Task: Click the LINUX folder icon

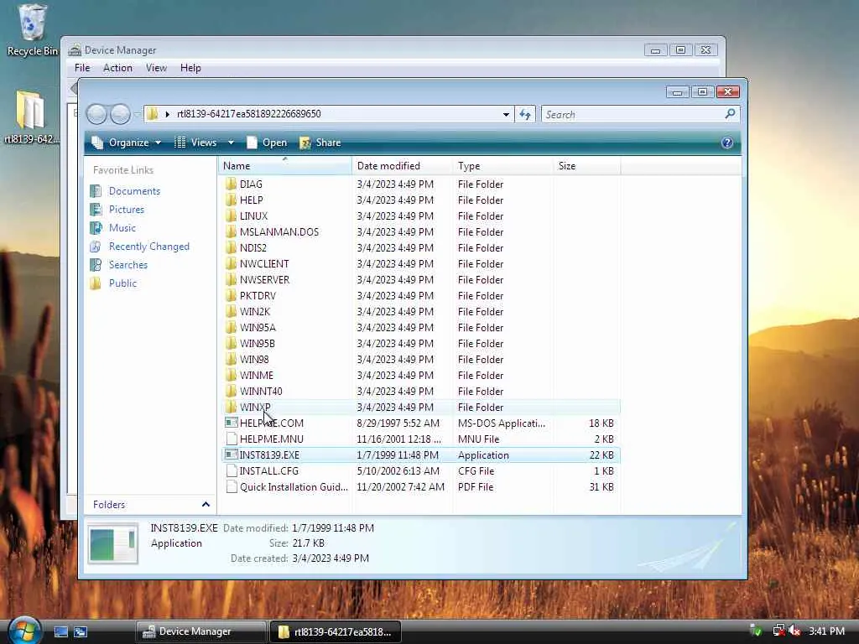Action: [232, 216]
